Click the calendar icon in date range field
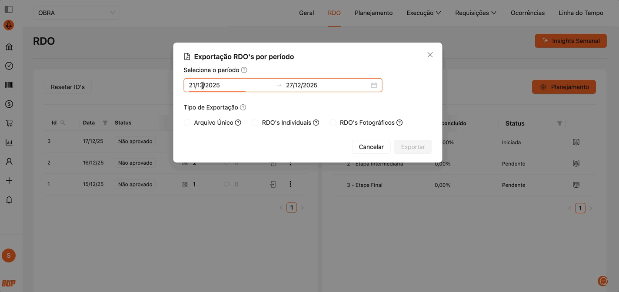Screen dimensions: 619x292 374,85
